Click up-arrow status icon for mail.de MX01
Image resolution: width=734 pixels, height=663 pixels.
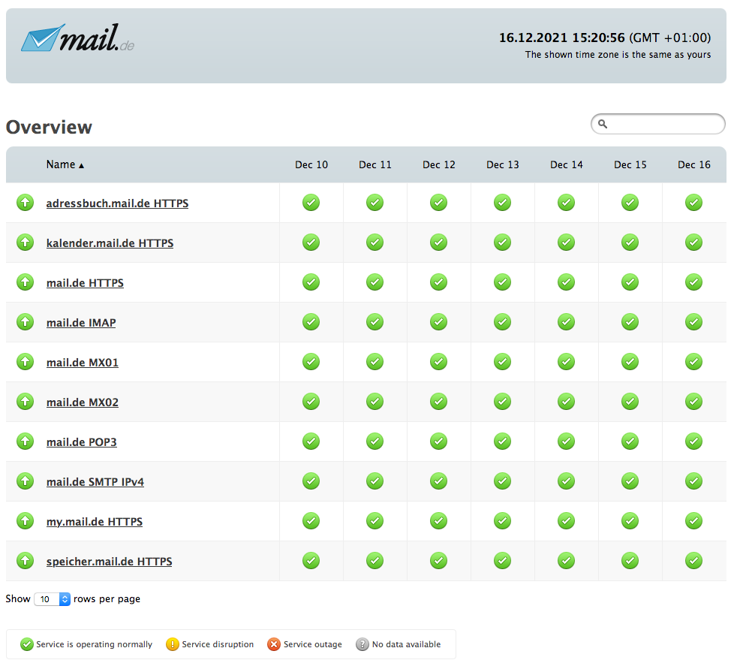point(26,362)
